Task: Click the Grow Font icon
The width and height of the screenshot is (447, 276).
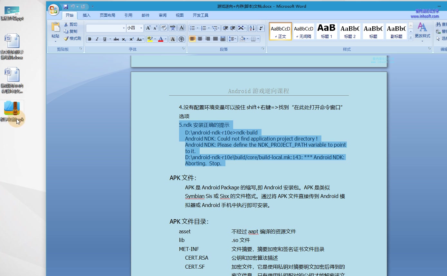Action: pyautogui.click(x=148, y=28)
